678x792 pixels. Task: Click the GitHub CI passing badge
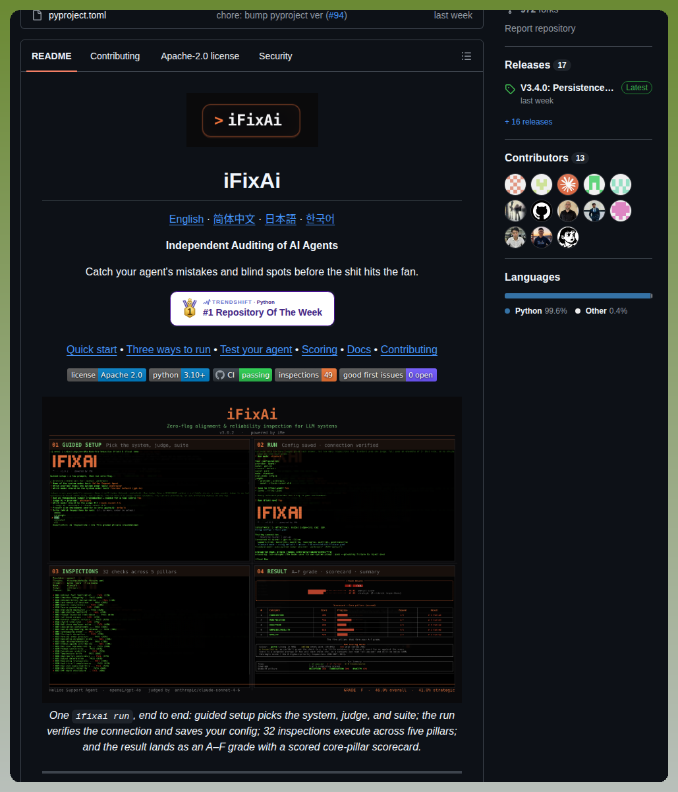click(242, 375)
